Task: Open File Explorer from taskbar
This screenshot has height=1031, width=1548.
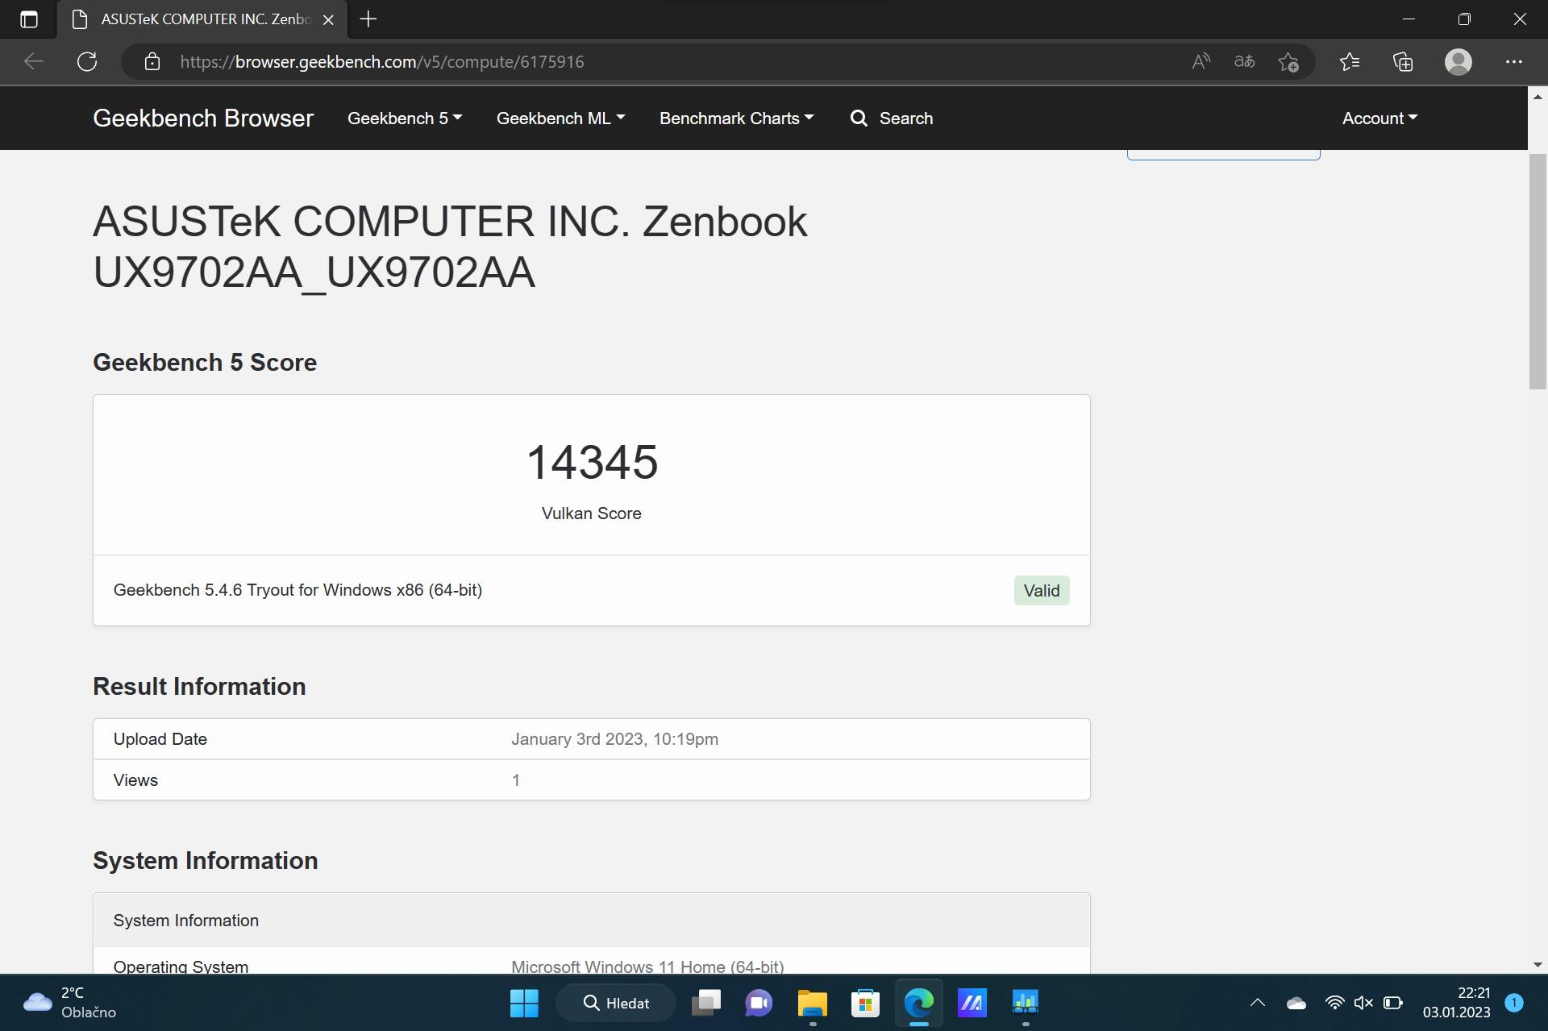Action: coord(812,1003)
